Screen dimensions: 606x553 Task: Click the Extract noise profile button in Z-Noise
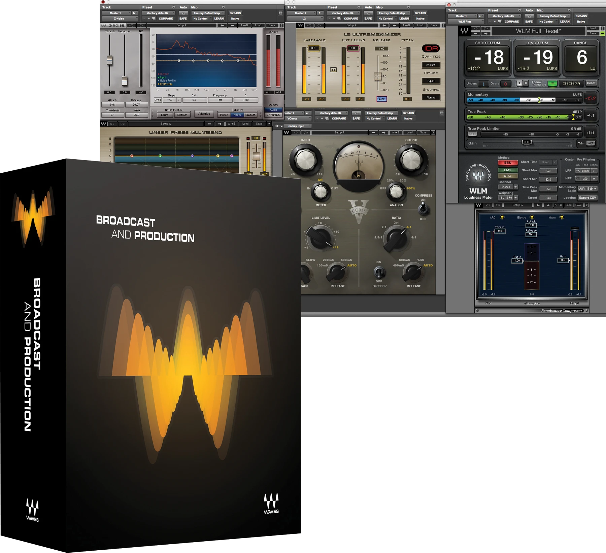[182, 115]
